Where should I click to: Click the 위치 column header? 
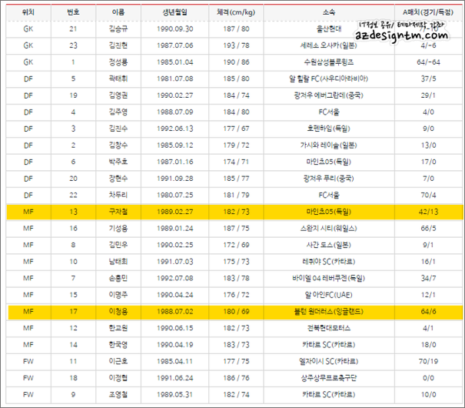[x=28, y=12]
